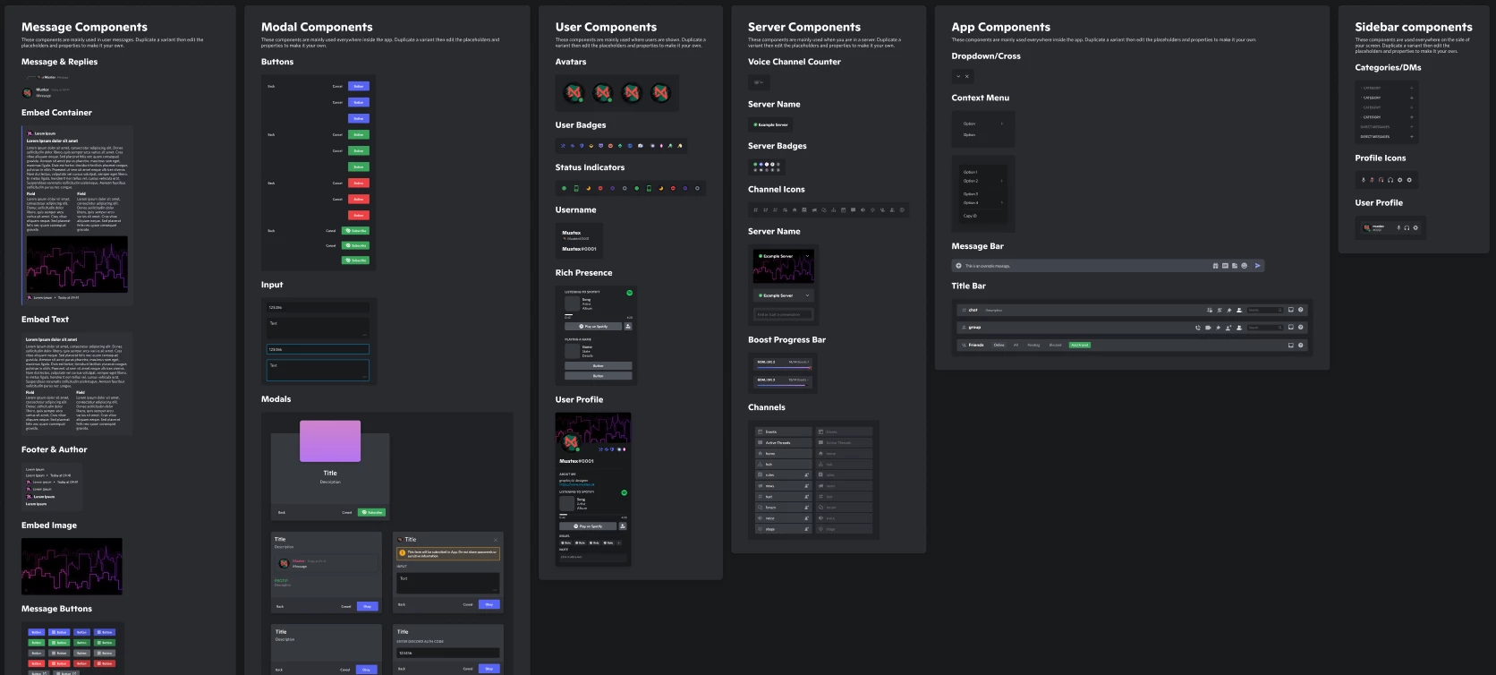The width and height of the screenshot is (1496, 675).
Task: Click Play on Spotify in Rich Presence
Action: pyautogui.click(x=592, y=327)
